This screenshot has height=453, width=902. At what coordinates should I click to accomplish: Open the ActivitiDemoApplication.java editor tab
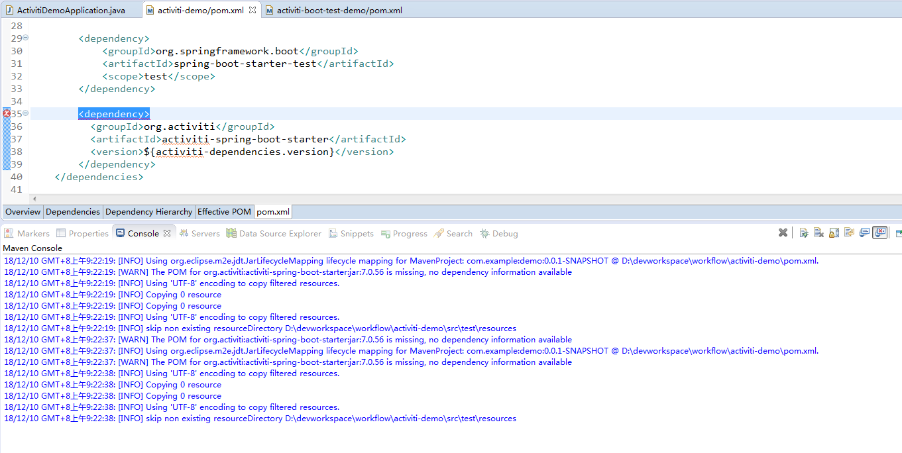pos(71,10)
